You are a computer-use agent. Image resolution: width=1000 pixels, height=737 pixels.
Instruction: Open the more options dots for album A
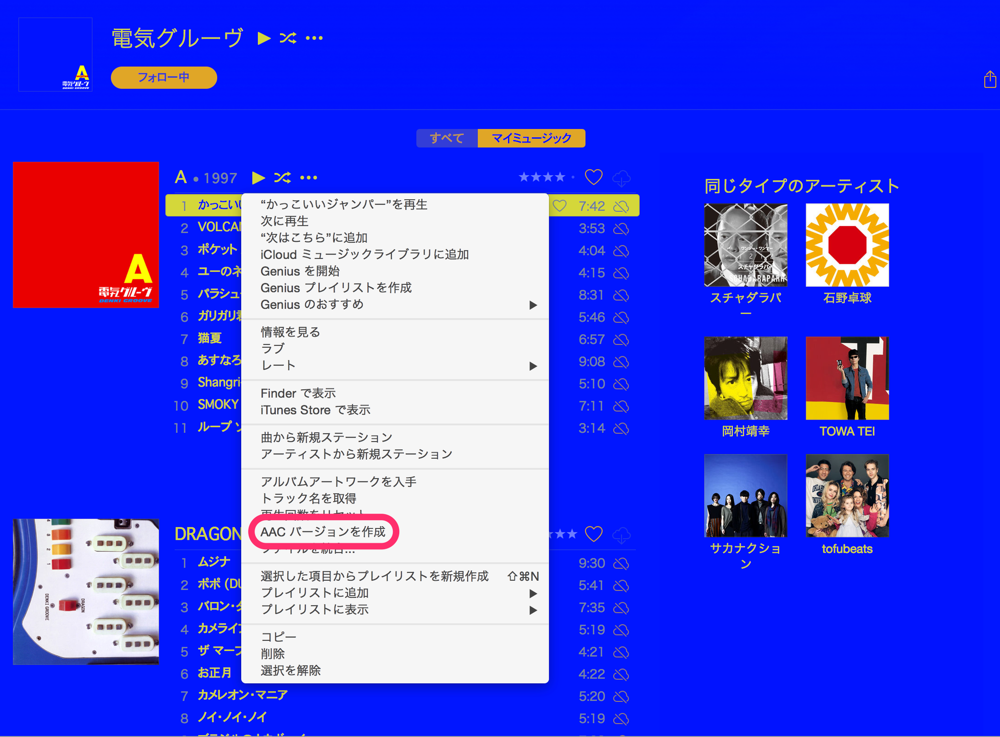[309, 178]
